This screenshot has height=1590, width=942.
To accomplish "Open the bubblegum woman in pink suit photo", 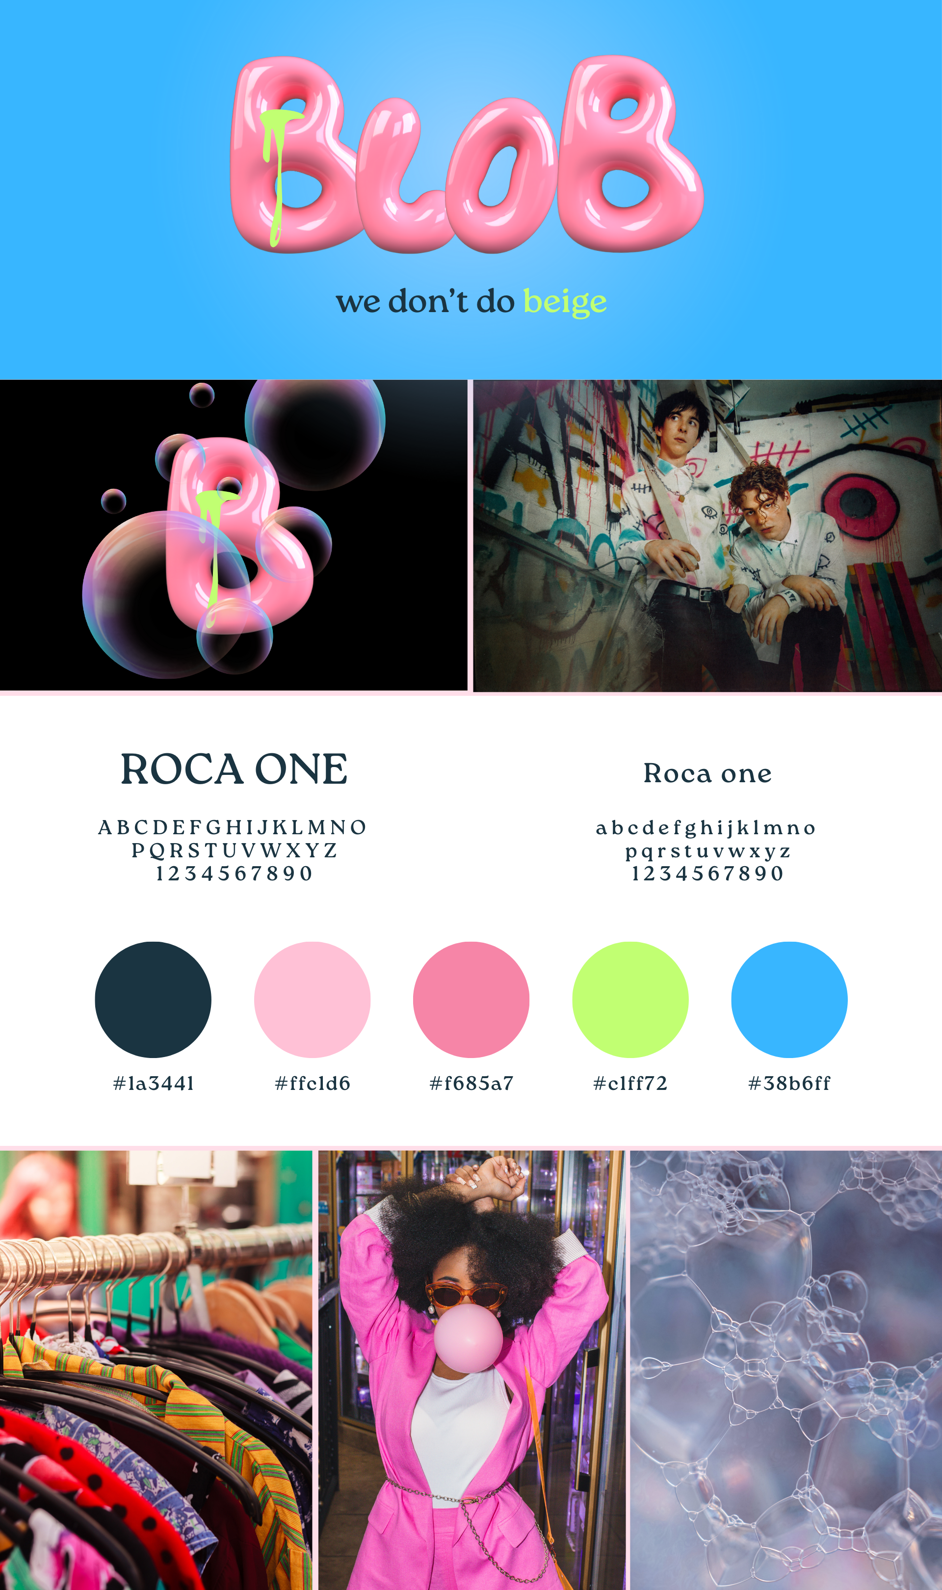I will point(471,1370).
